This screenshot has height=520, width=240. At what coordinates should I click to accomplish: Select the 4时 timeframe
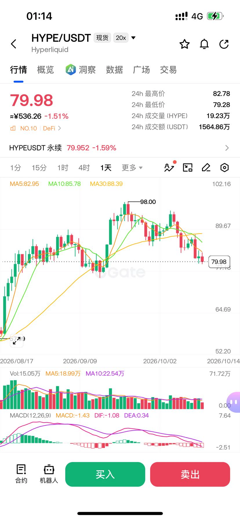click(84, 168)
